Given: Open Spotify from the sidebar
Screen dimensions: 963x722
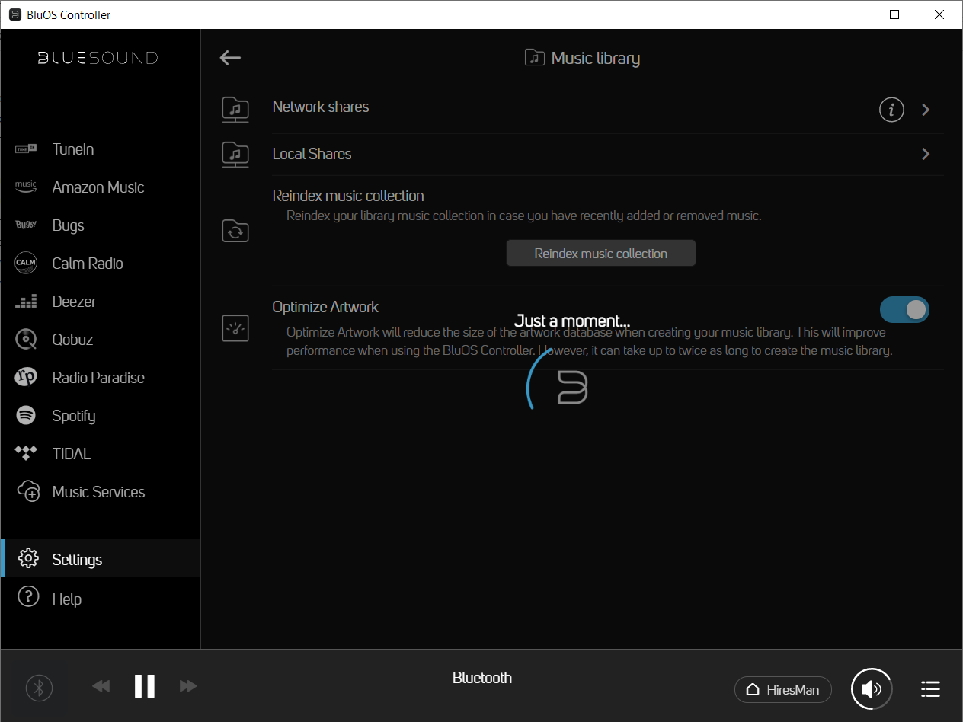Looking at the screenshot, I should pyautogui.click(x=73, y=416).
